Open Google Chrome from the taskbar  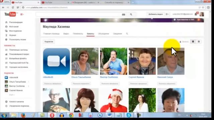[x=71, y=115]
